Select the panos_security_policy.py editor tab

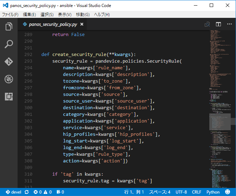click(x=53, y=24)
